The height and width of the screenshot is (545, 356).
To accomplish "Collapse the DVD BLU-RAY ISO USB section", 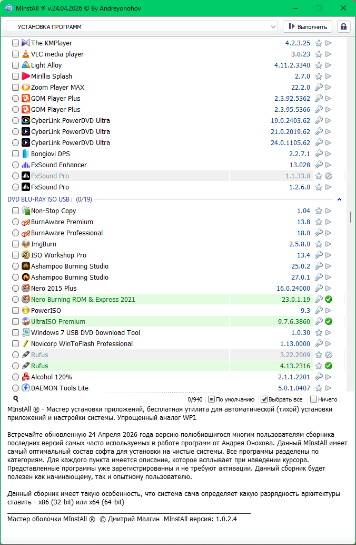I will coord(339,199).
